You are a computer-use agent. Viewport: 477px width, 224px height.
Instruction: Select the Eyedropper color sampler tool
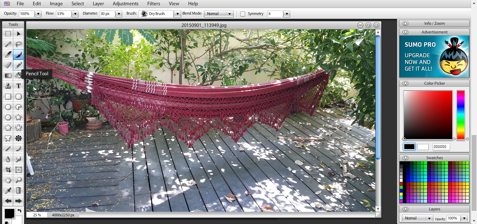point(8,191)
